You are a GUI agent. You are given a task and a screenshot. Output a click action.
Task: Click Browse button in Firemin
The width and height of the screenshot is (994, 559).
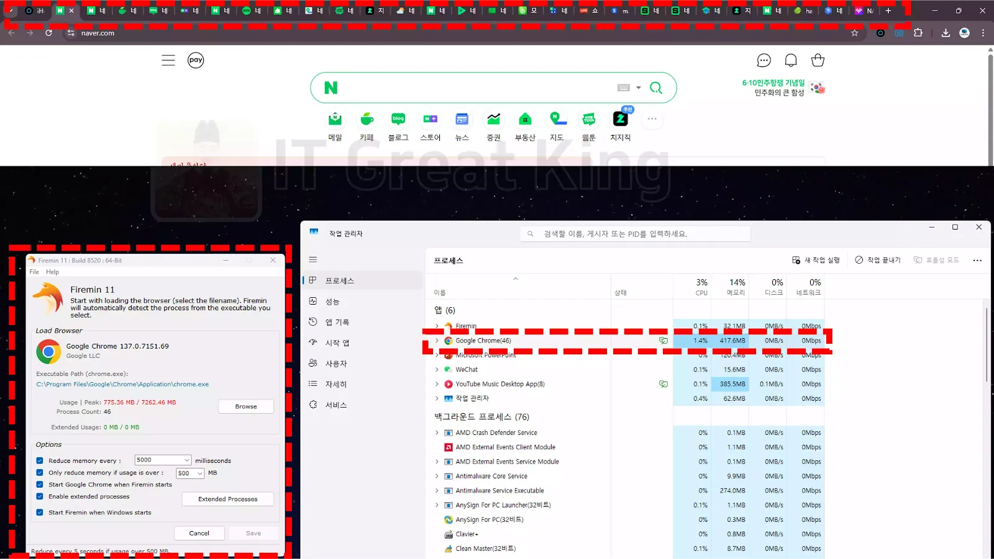point(246,406)
